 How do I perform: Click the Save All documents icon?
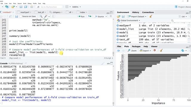(x=26, y=7)
